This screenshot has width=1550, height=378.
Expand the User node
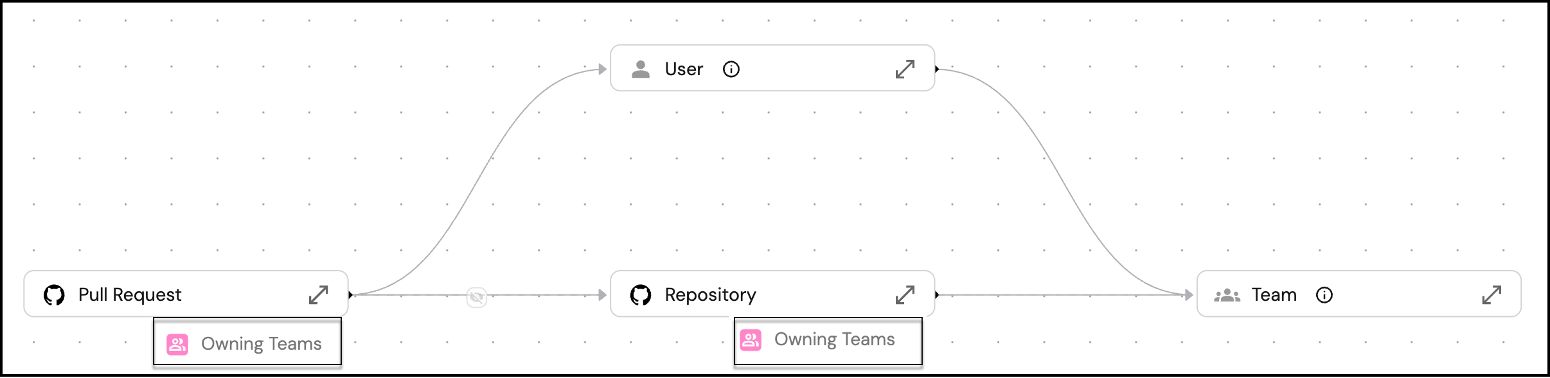(x=905, y=69)
